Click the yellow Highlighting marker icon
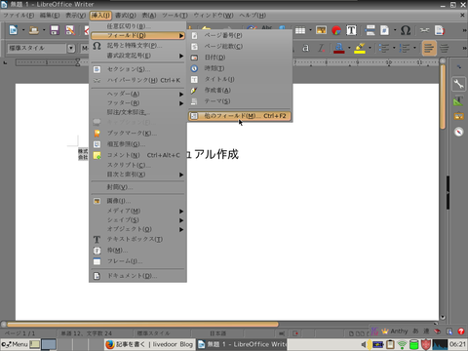Screen dimensions: 468x351 [360, 48]
